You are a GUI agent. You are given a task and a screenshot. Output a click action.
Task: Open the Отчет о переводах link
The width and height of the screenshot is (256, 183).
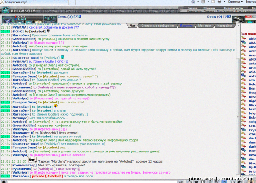point(245,11)
